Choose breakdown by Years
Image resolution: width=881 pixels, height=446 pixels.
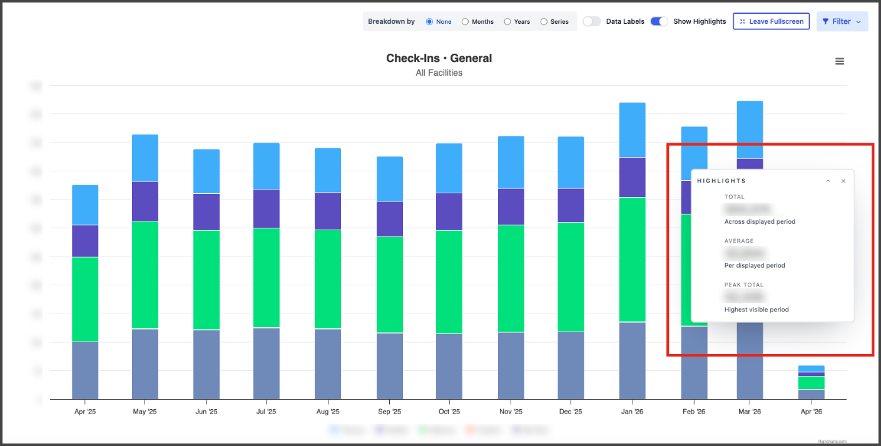(x=507, y=21)
